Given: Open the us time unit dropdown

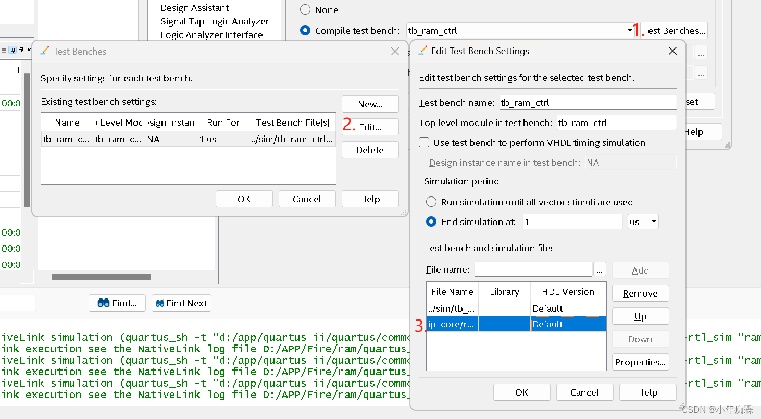Looking at the screenshot, I should (643, 222).
